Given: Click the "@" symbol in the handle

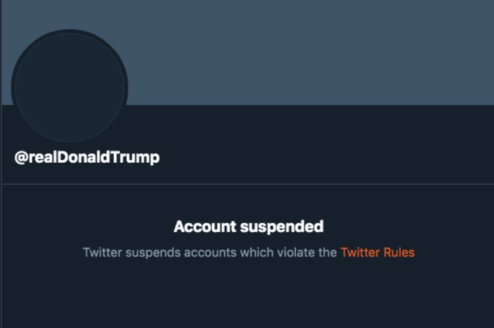Looking at the screenshot, I should (21, 157).
